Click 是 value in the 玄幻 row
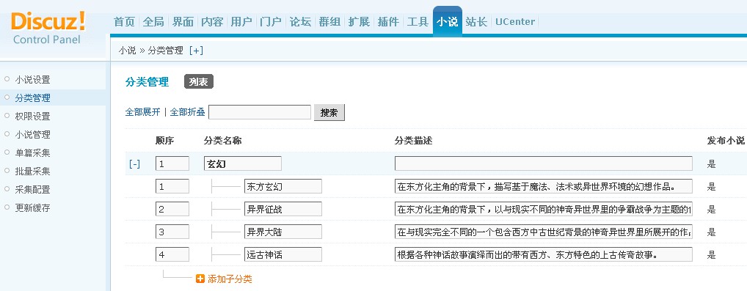The height and width of the screenshot is (291, 747). (x=711, y=164)
